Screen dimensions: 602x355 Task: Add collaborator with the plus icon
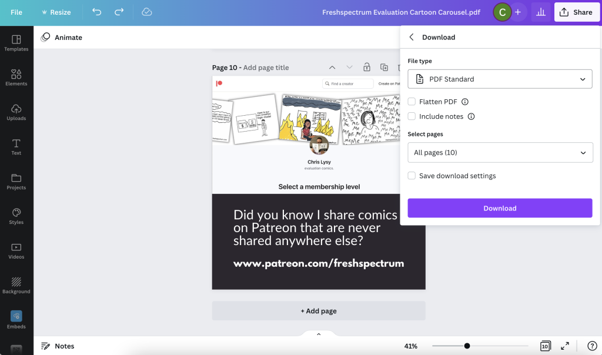[x=518, y=12]
